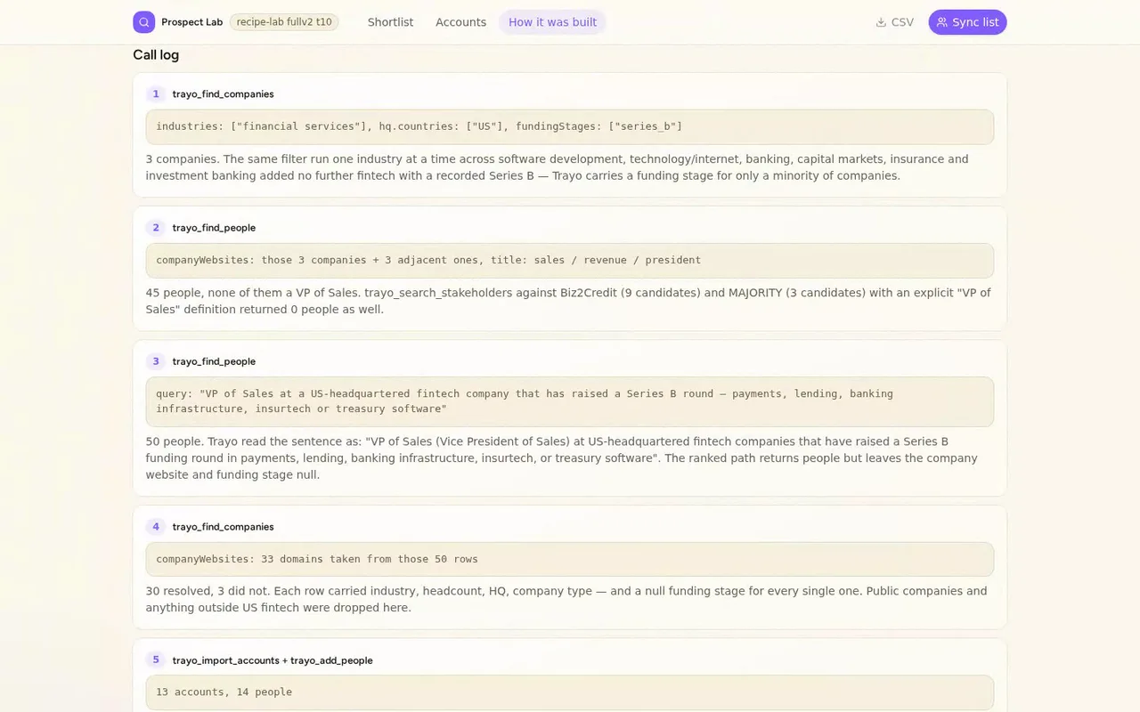Click step number 5 badge

pyautogui.click(x=156, y=660)
